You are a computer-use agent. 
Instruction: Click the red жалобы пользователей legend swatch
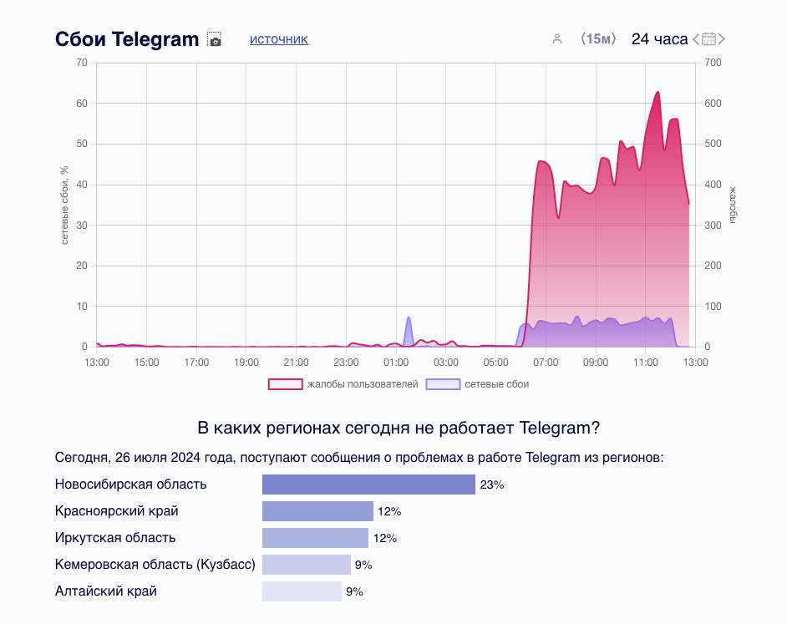click(285, 384)
